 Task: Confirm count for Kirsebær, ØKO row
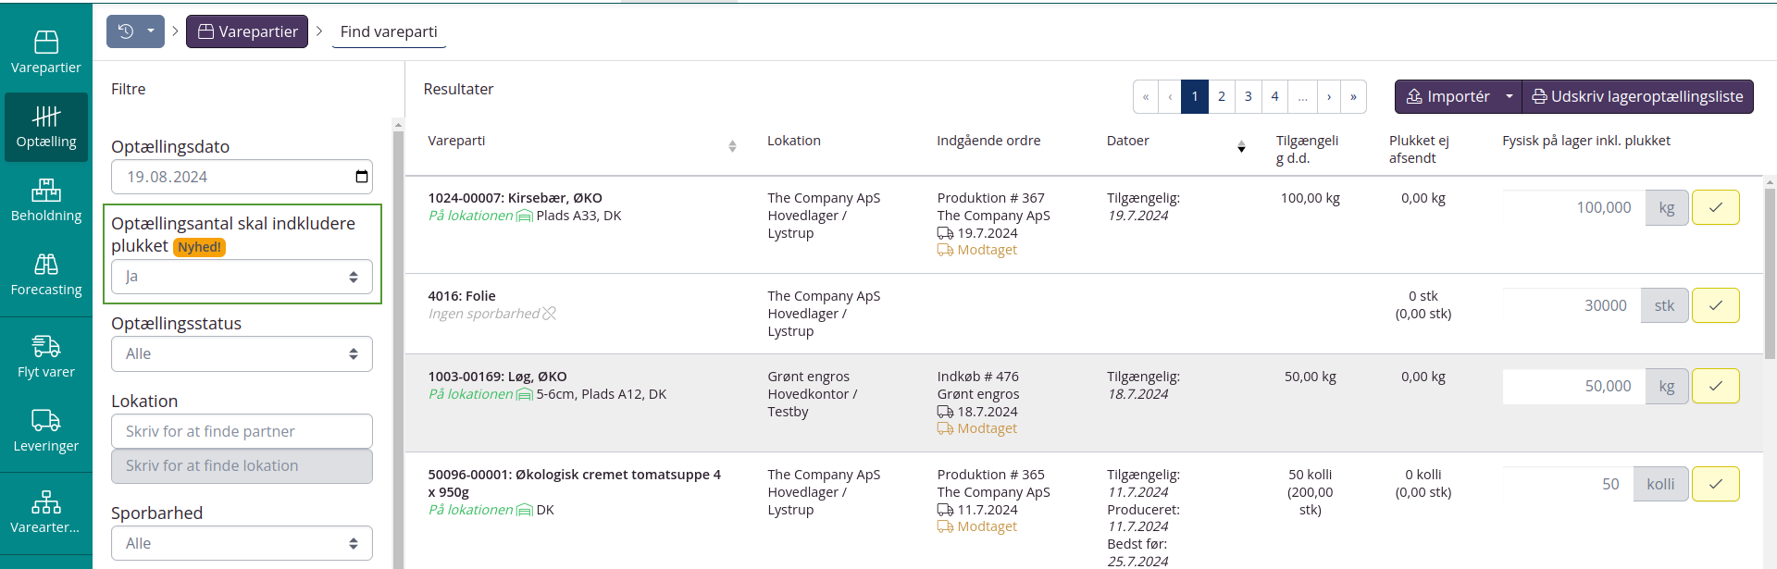(x=1715, y=207)
